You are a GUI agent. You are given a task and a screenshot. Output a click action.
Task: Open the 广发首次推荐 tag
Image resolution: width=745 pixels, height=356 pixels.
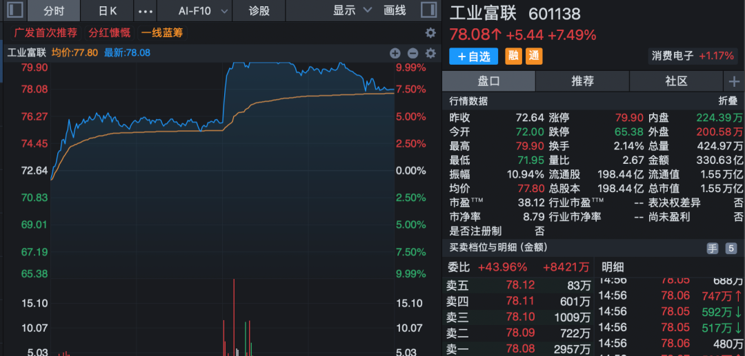click(x=45, y=33)
